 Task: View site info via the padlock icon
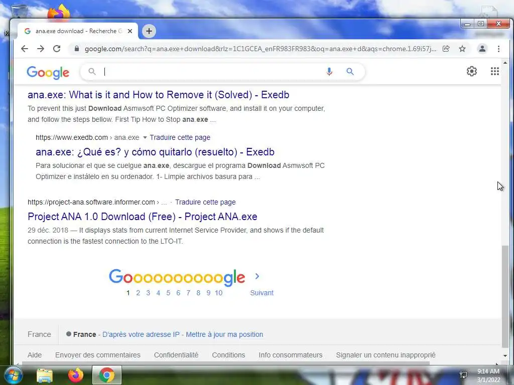[x=77, y=49]
